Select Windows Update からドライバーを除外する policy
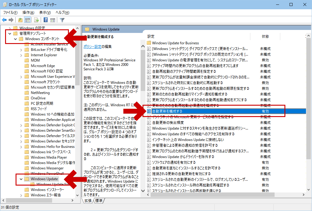The image size is (312, 211). point(183,157)
